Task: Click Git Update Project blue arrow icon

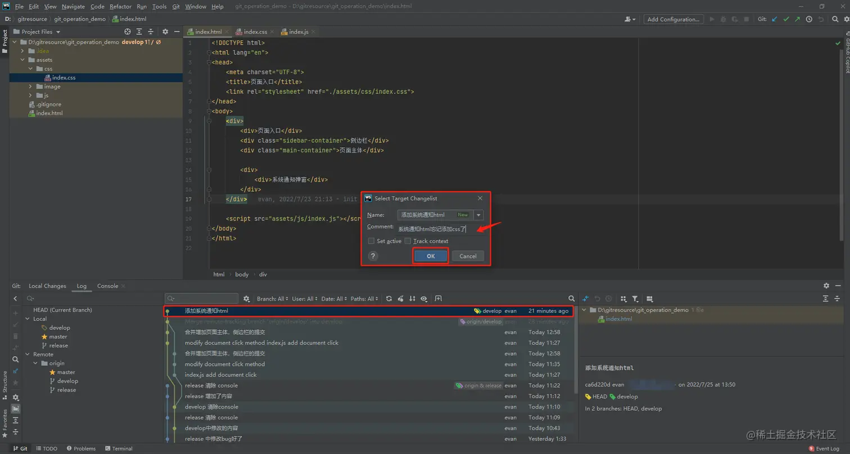Action: [775, 19]
